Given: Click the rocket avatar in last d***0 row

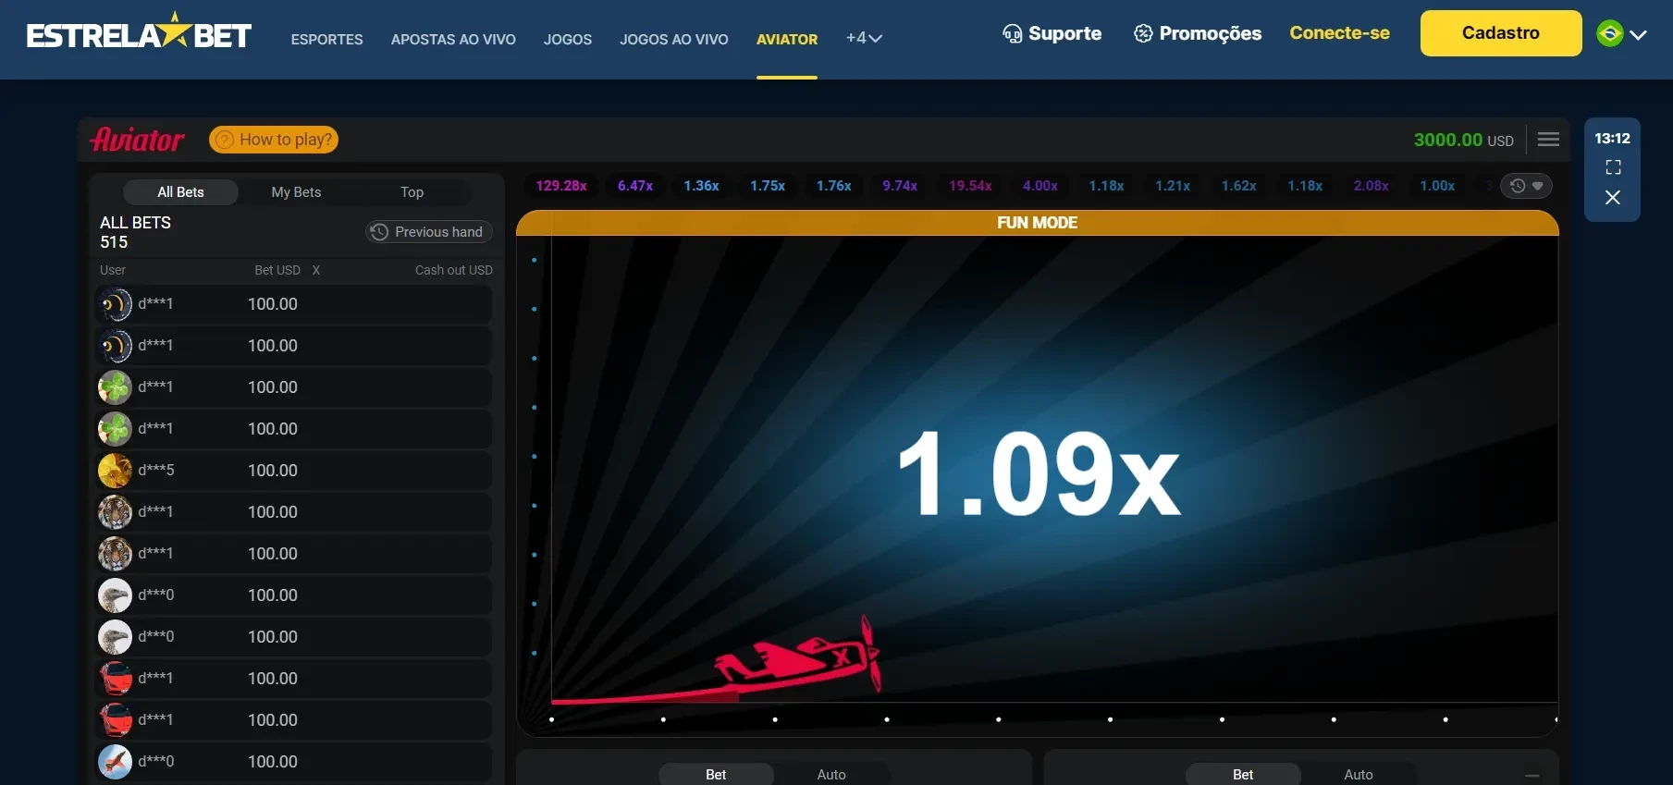Looking at the screenshot, I should point(115,762).
